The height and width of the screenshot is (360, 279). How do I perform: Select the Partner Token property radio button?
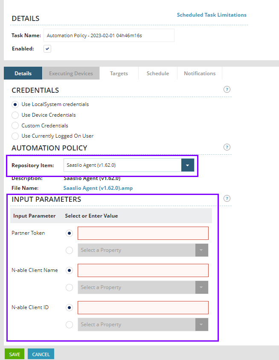coord(69,250)
